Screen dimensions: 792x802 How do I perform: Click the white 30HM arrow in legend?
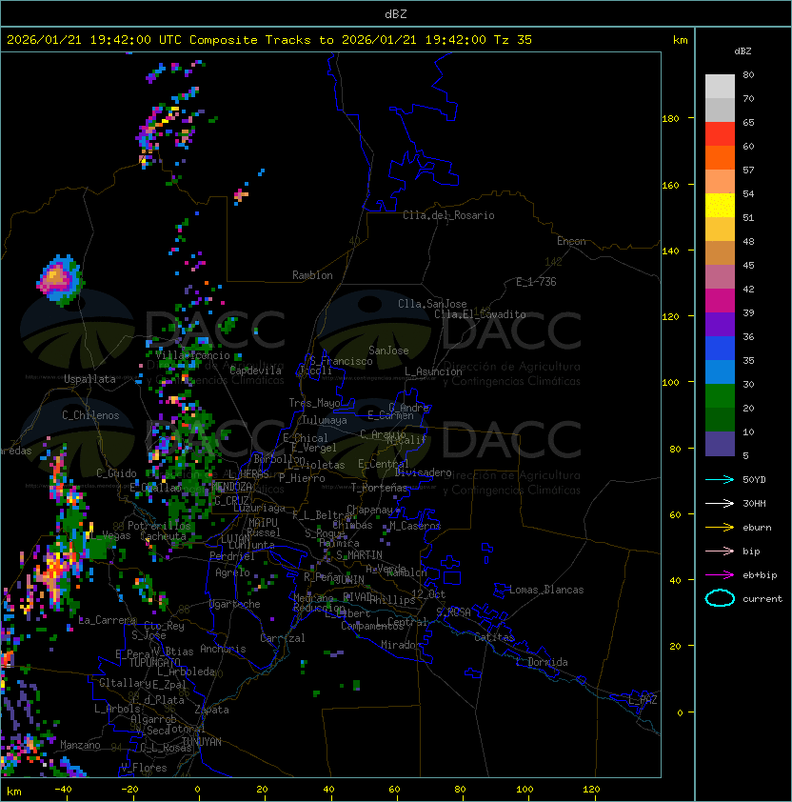pyautogui.click(x=720, y=504)
